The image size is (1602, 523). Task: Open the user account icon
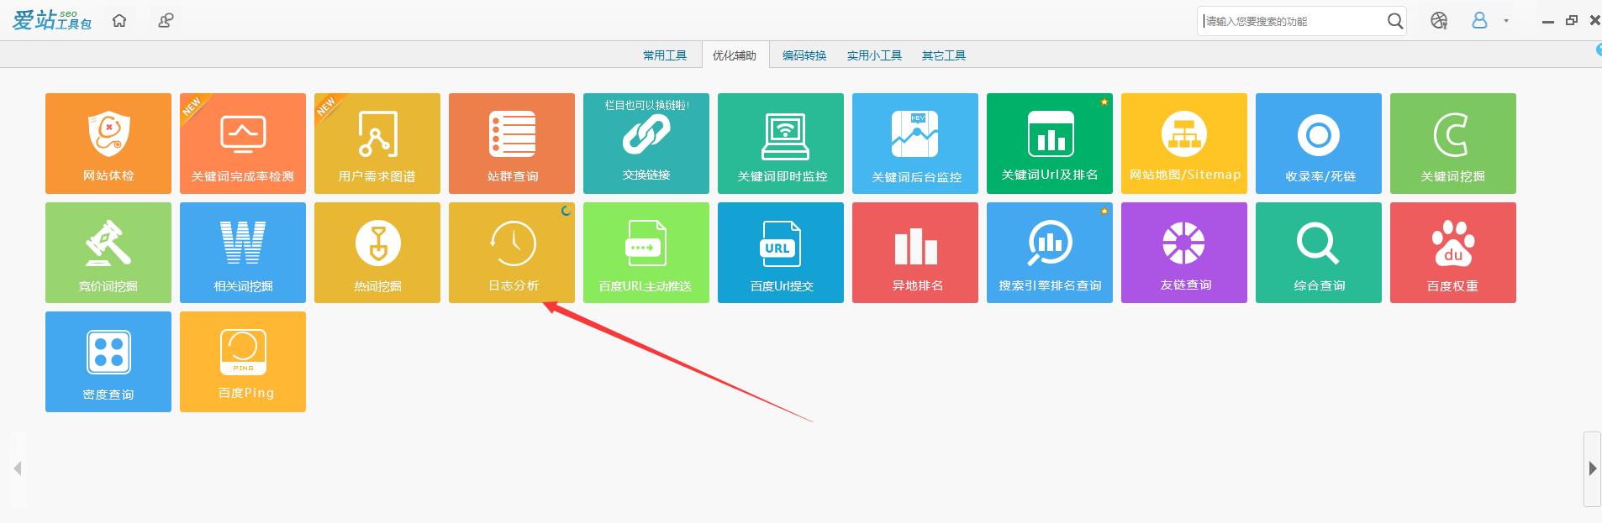1479,20
